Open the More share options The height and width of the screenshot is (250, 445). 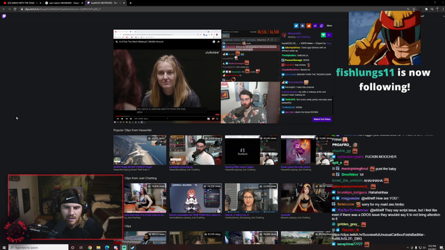click(x=329, y=26)
